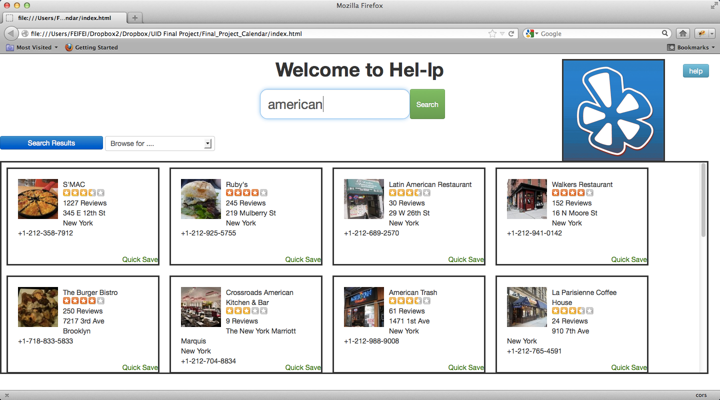Open the browser home page icon
The height and width of the screenshot is (400, 720).
(x=683, y=33)
